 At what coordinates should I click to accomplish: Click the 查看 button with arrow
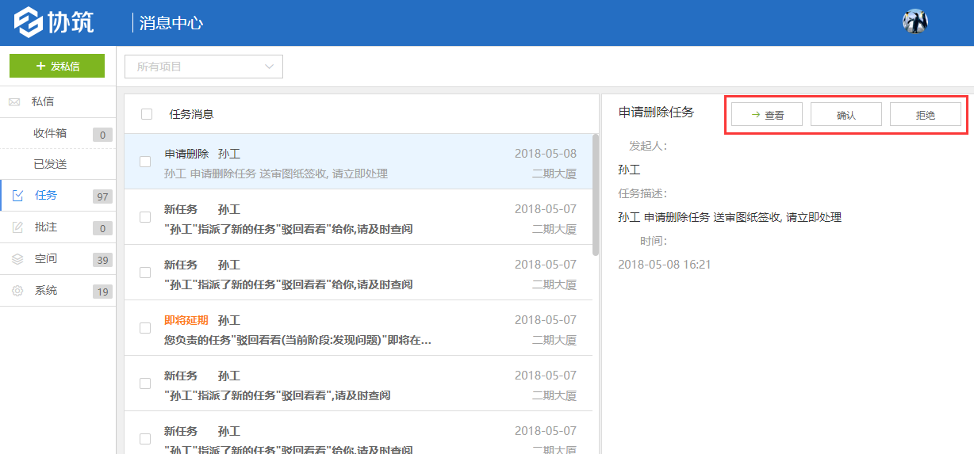[767, 115]
